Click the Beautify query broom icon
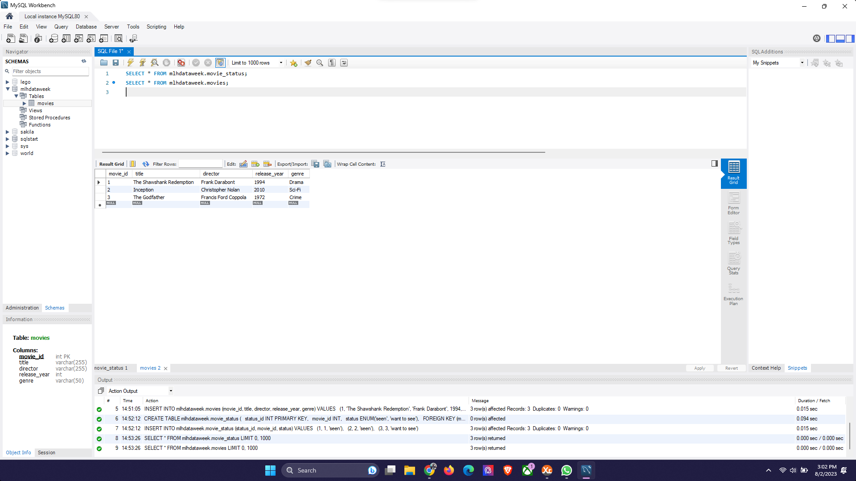The height and width of the screenshot is (481, 856). coord(308,63)
